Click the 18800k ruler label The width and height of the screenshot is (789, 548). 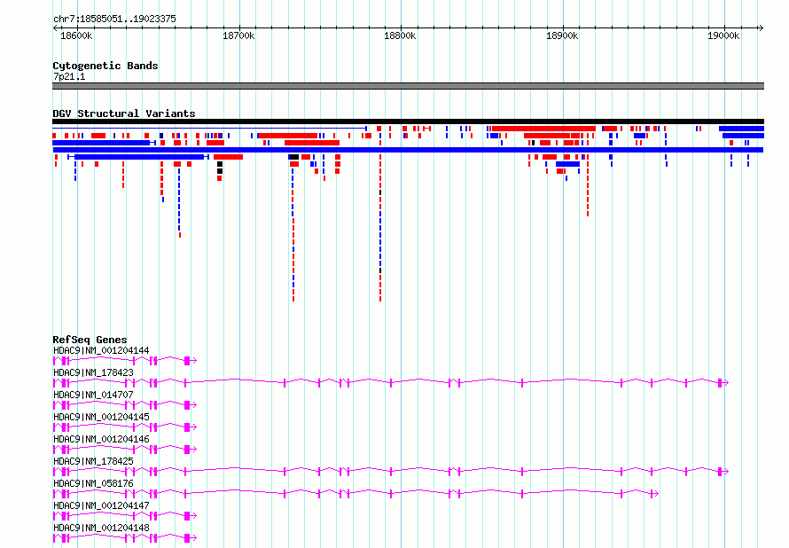[x=400, y=35]
